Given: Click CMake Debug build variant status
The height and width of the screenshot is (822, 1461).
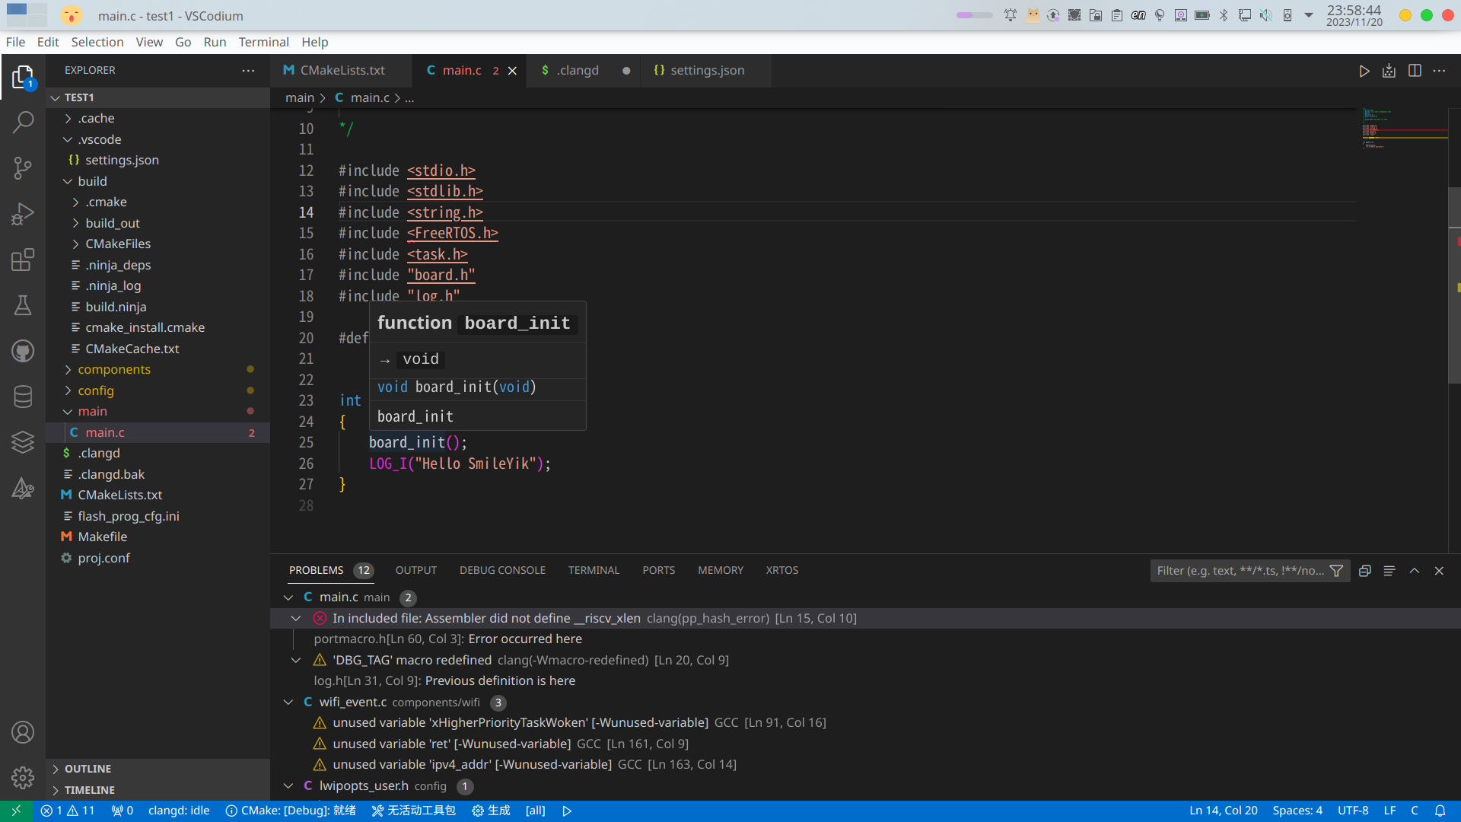Looking at the screenshot, I should point(291,811).
